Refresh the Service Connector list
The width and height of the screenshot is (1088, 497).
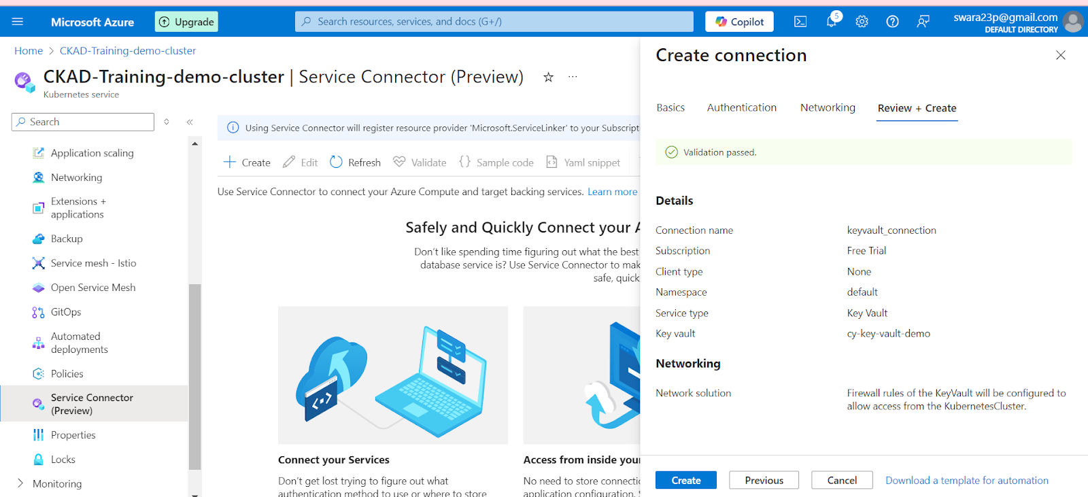355,162
